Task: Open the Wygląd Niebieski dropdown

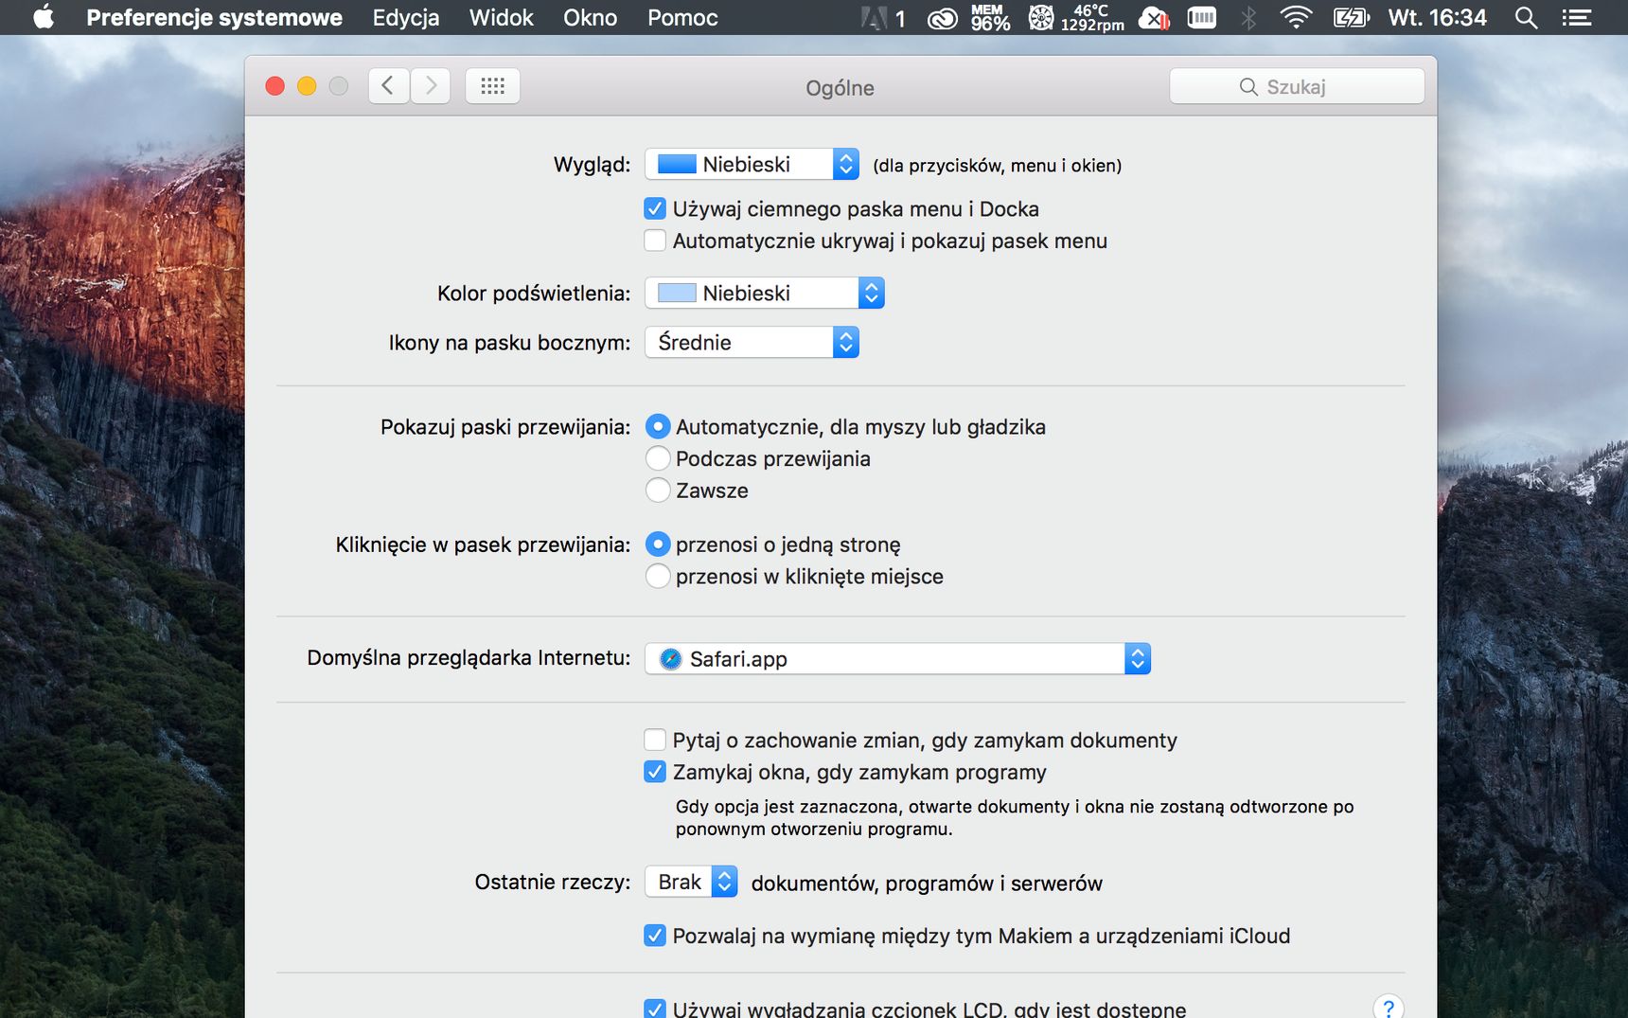Action: 752,164
